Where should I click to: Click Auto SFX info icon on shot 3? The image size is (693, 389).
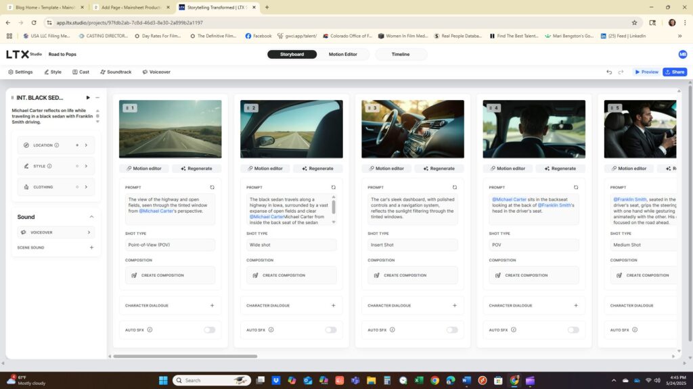coord(392,330)
